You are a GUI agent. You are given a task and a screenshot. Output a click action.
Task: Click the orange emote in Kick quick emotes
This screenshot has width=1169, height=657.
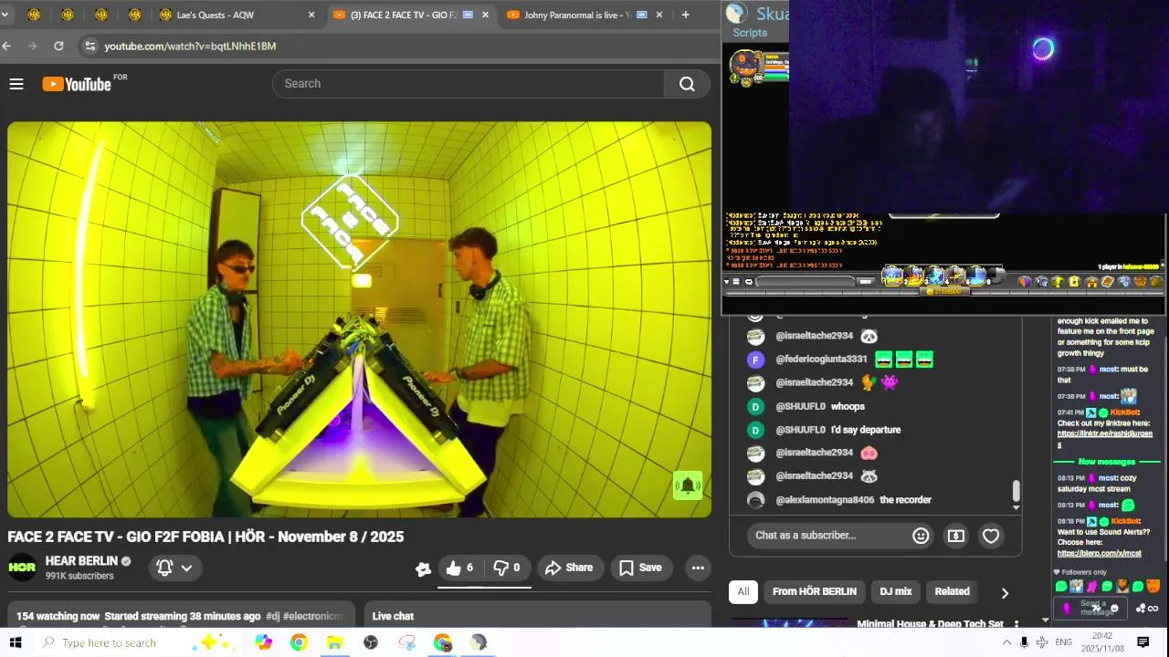1153,586
